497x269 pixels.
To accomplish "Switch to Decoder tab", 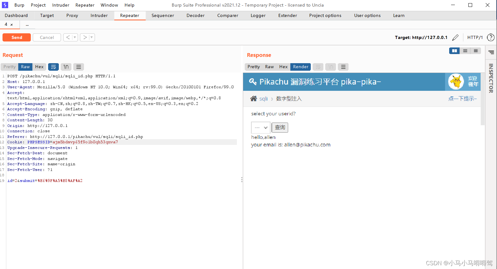I will pyautogui.click(x=195, y=15).
